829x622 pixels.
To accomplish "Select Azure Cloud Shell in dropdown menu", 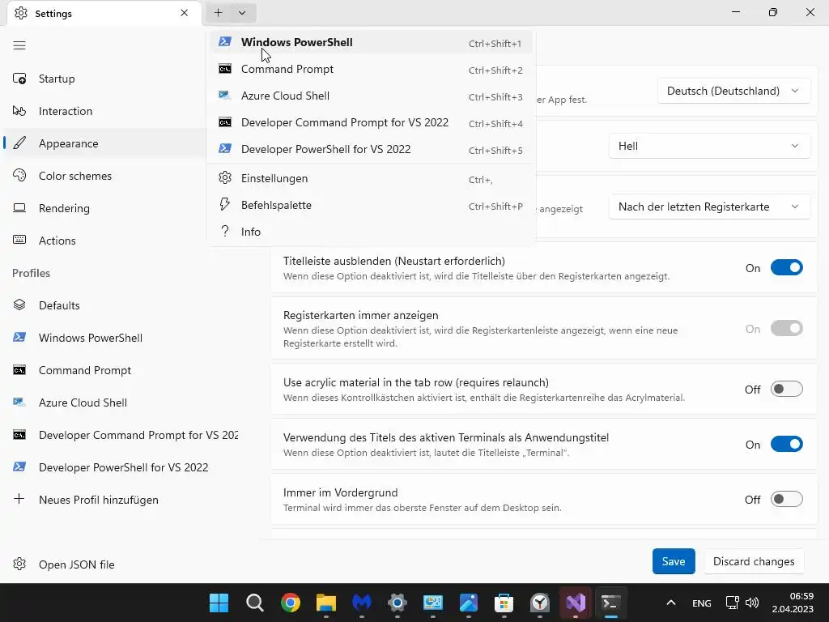I will point(371,96).
